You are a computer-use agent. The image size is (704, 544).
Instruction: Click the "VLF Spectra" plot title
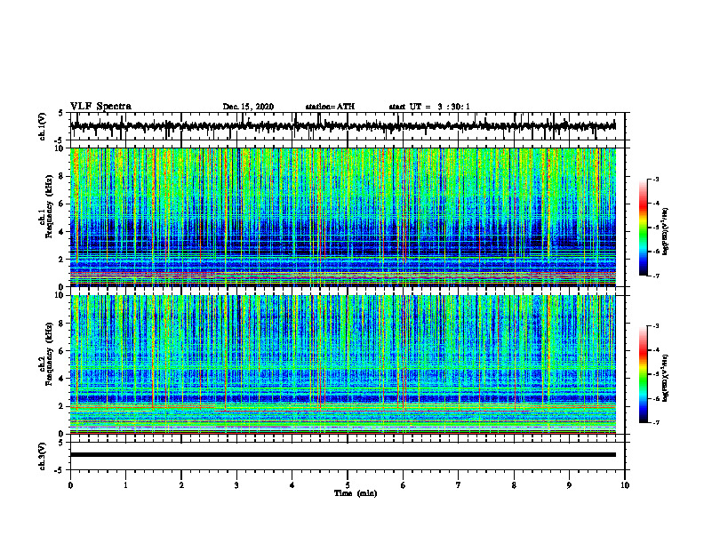click(x=100, y=107)
